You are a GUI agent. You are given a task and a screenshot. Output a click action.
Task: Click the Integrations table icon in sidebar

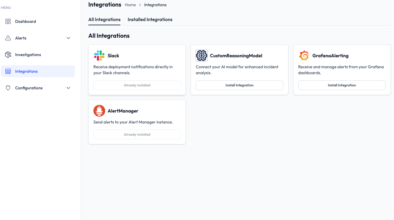click(8, 71)
